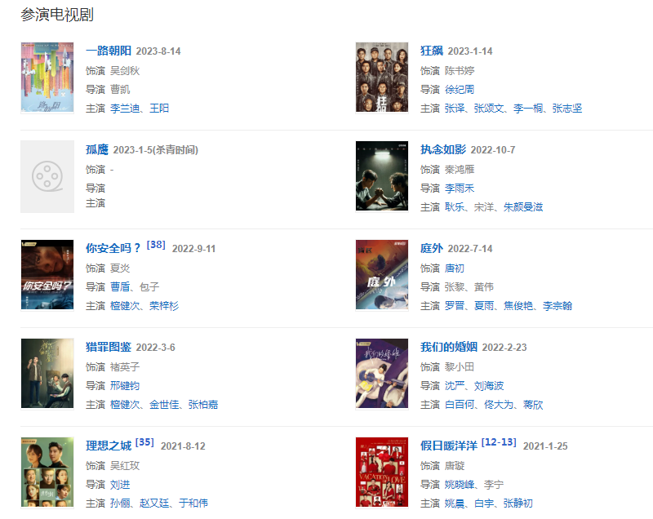Open director 徐纪周 link

460,90
